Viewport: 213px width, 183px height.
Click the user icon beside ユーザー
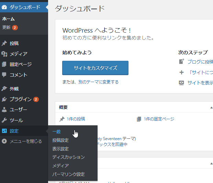4,110
